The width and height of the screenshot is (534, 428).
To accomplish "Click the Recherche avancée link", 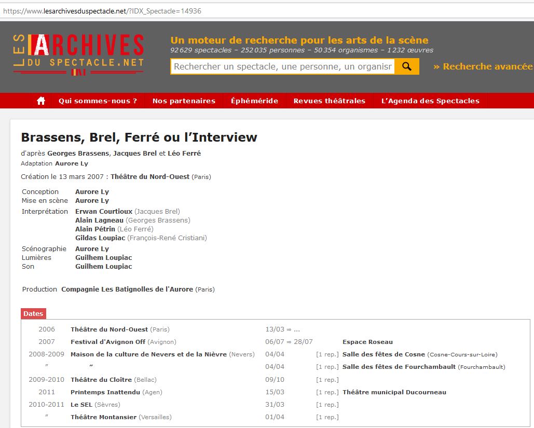I will coord(483,66).
